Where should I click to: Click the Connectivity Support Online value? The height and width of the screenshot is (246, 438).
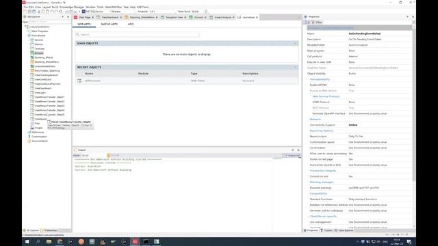[353, 125]
